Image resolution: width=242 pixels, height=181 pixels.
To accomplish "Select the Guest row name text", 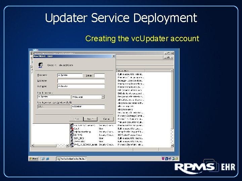I will tap(76, 128).
